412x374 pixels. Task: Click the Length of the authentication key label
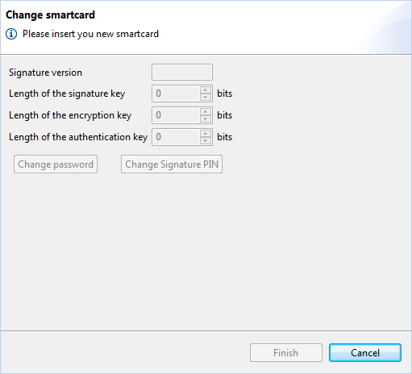coord(78,137)
